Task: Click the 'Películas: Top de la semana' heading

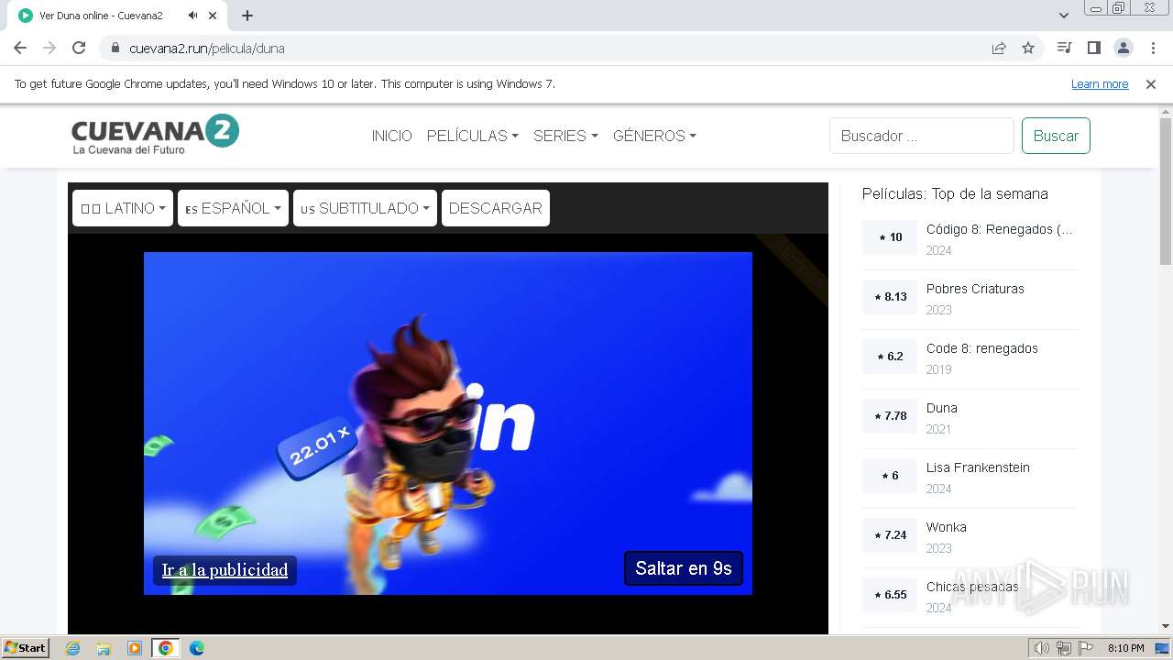Action: 955,193
